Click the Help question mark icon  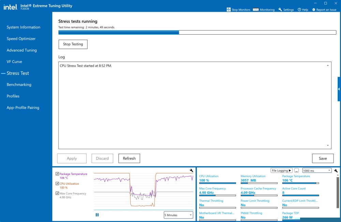point(299,10)
